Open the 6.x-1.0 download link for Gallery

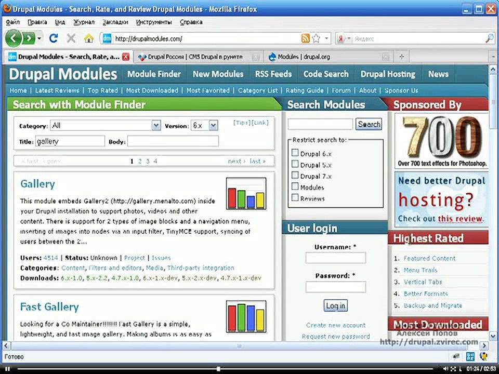[x=71, y=278]
